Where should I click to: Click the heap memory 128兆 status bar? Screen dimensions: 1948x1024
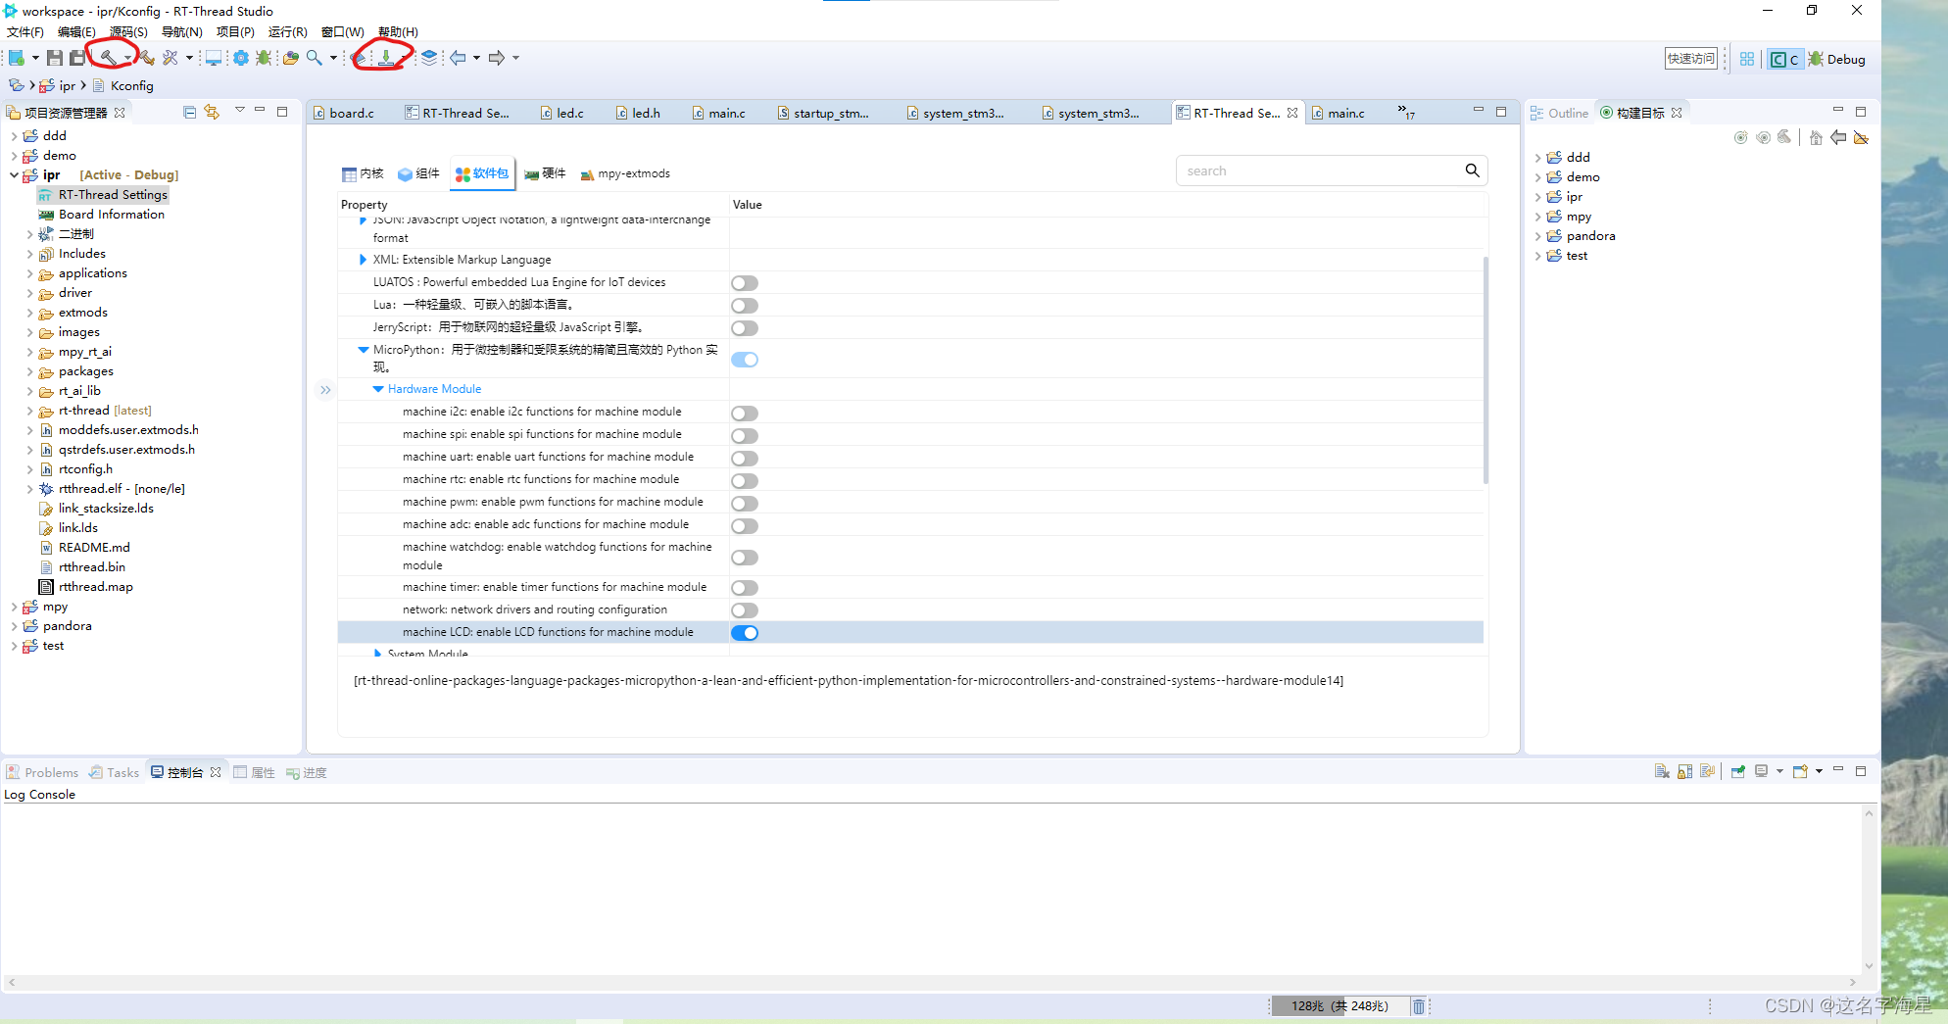(x=1339, y=1005)
